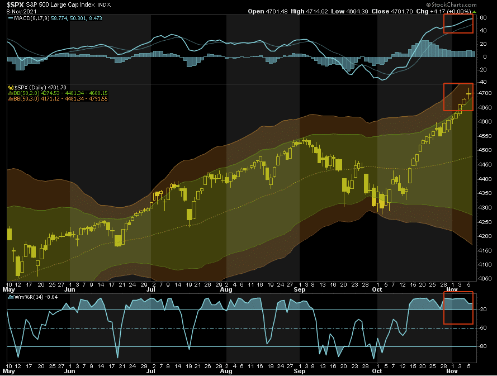This screenshot has height=376, width=497.
Task: Click the Sep label under the price chart
Action: point(300,289)
